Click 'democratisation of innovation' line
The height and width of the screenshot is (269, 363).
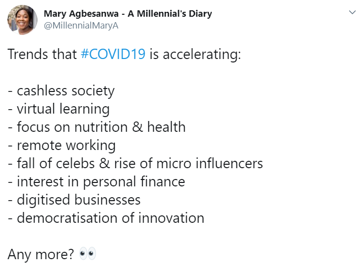[110, 218]
